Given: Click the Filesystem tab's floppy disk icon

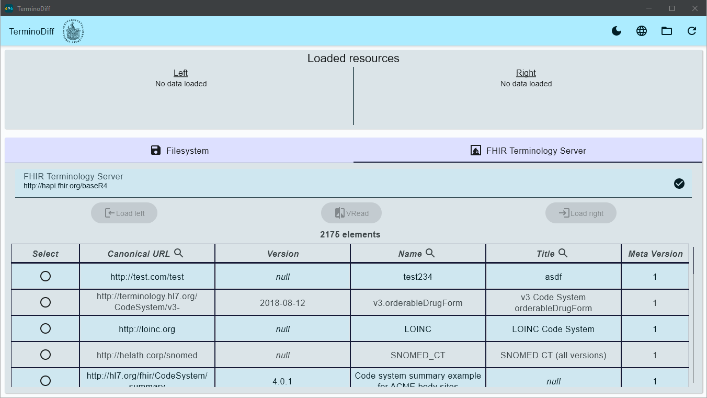Looking at the screenshot, I should [156, 151].
